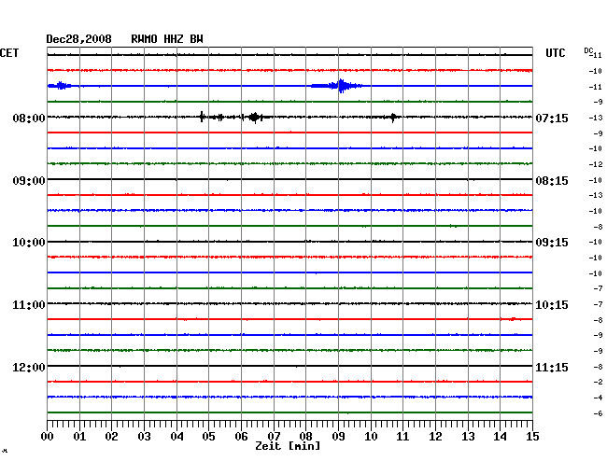Click the 11:15 UTC time label
Viewport: 607px width, 461px height.
pyautogui.click(x=552, y=367)
